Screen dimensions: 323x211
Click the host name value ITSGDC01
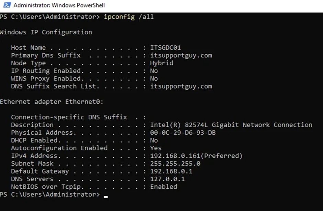(x=165, y=48)
